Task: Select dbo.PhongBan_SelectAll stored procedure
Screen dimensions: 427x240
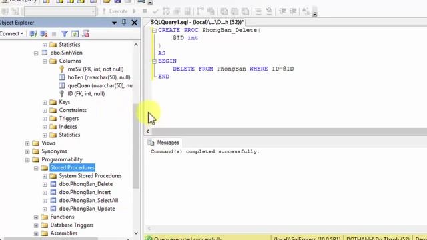Action: 89,200
